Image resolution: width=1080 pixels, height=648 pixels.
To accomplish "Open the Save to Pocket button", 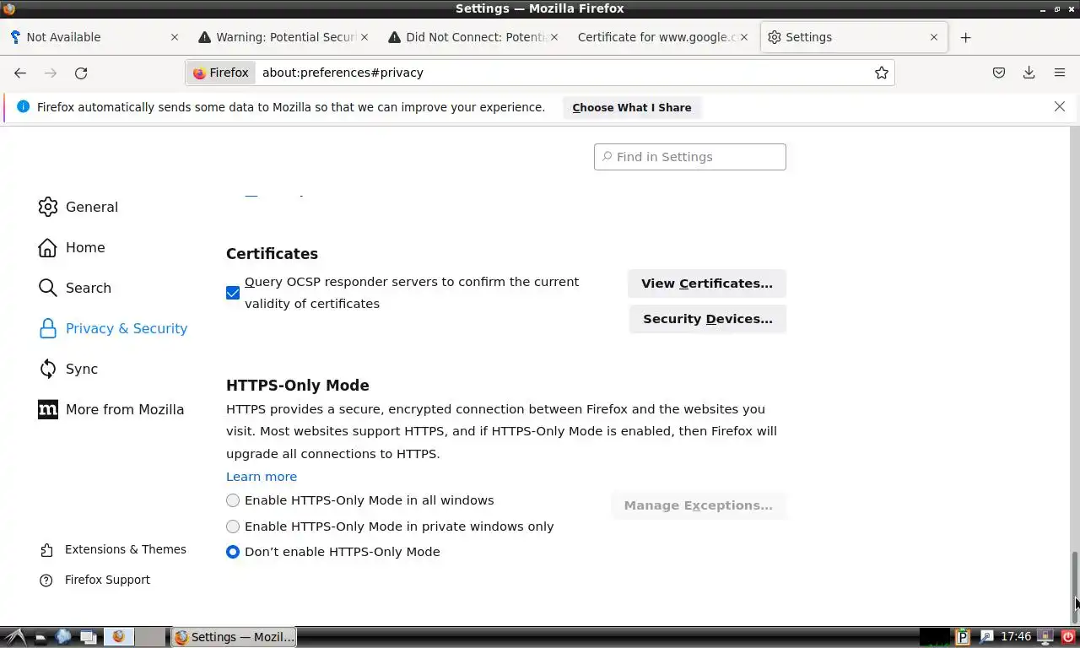I will tap(999, 73).
